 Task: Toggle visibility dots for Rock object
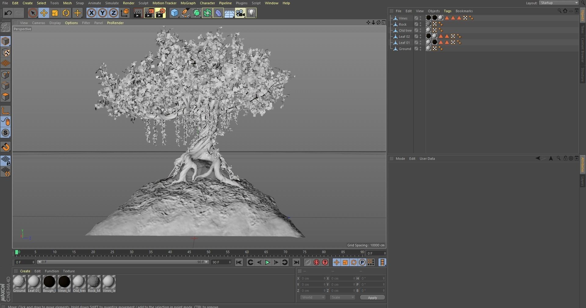(421, 24)
